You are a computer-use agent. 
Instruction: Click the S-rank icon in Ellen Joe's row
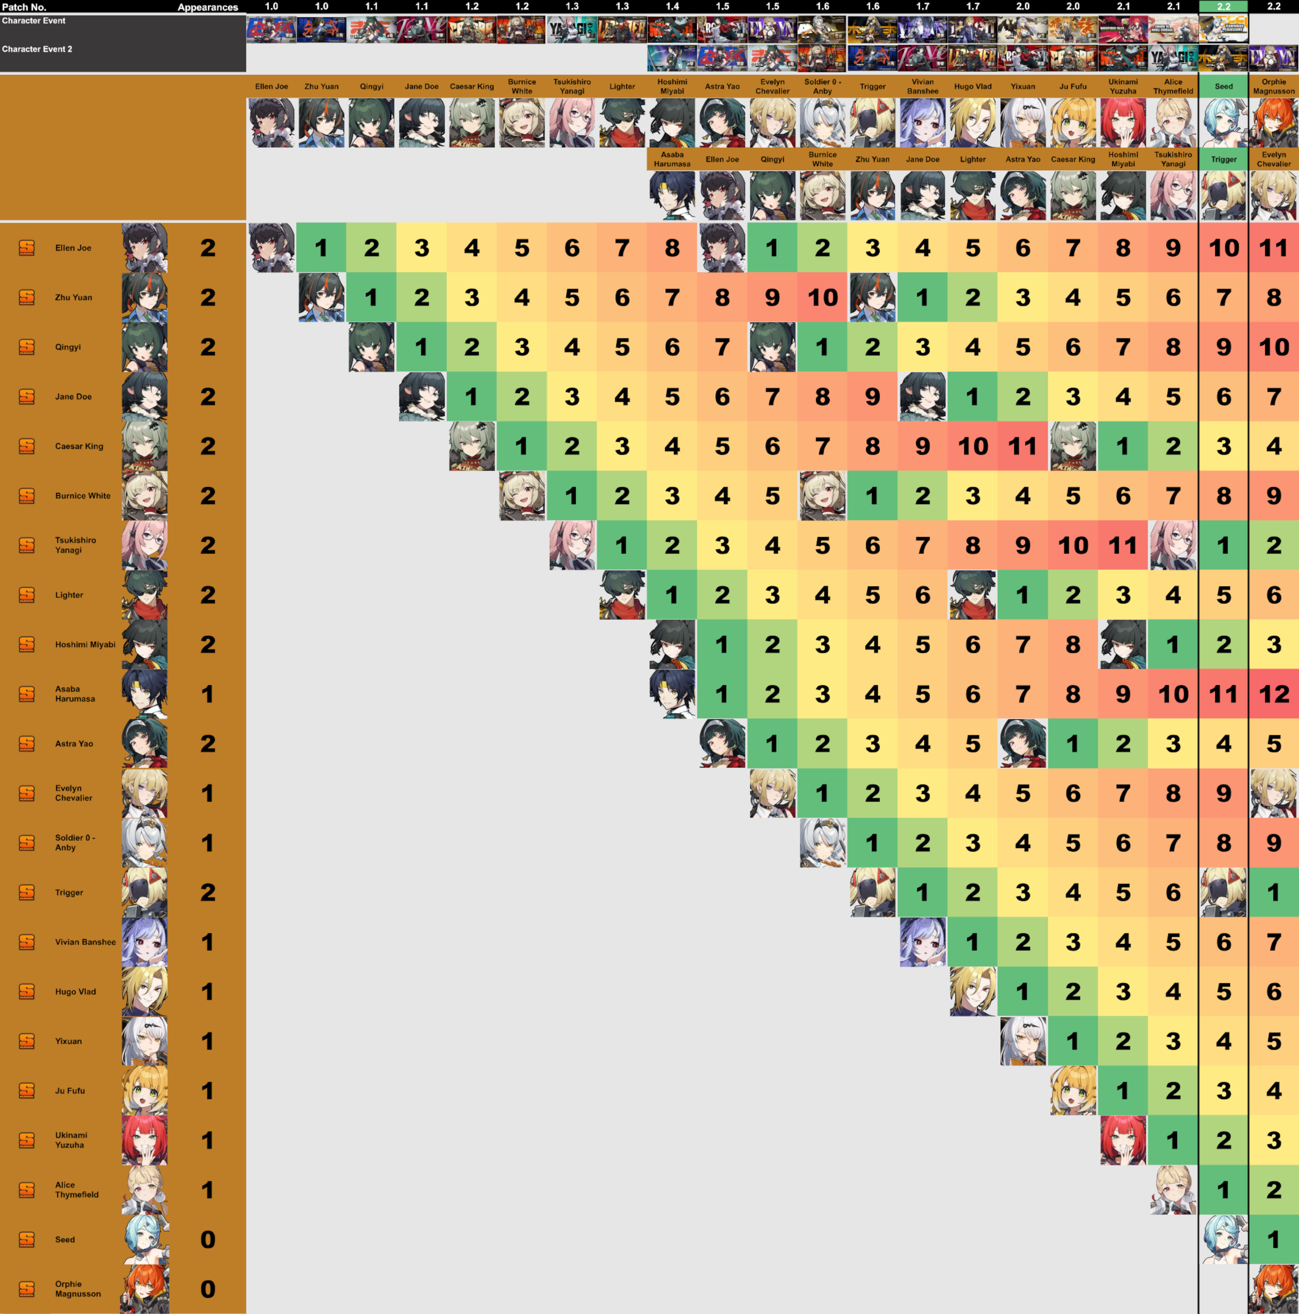coord(26,248)
